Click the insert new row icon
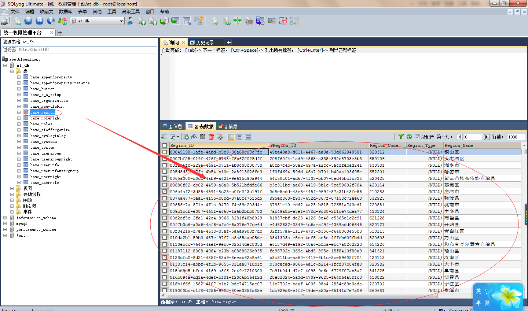The height and width of the screenshot is (311, 528). [186, 137]
